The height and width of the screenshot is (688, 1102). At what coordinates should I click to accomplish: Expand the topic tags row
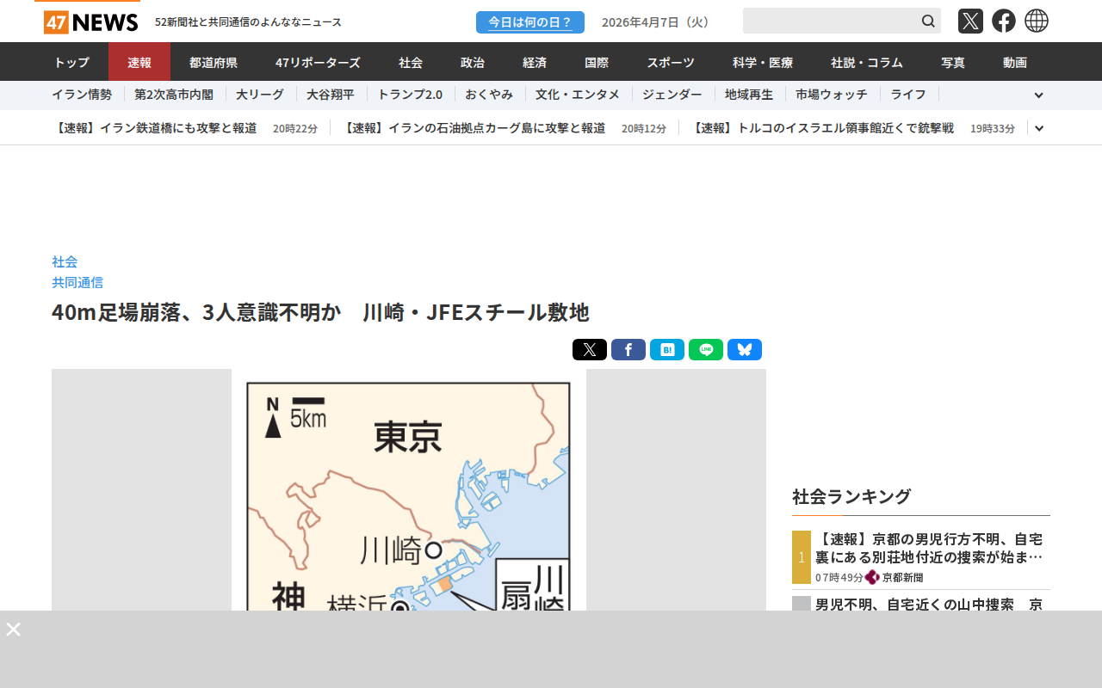1038,95
